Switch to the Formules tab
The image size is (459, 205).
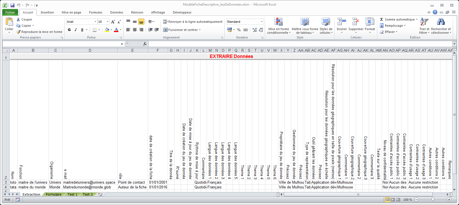[x=96, y=12]
